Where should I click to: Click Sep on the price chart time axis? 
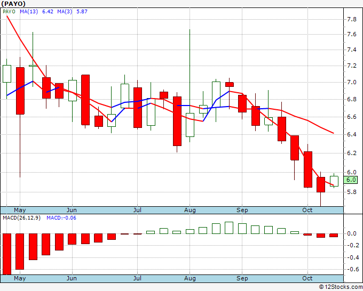(x=242, y=210)
